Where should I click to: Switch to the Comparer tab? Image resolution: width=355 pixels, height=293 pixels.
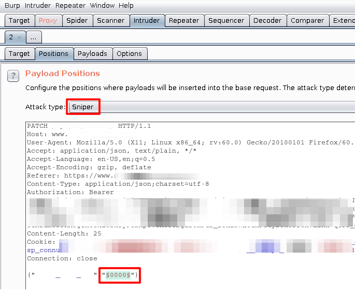[x=307, y=21]
